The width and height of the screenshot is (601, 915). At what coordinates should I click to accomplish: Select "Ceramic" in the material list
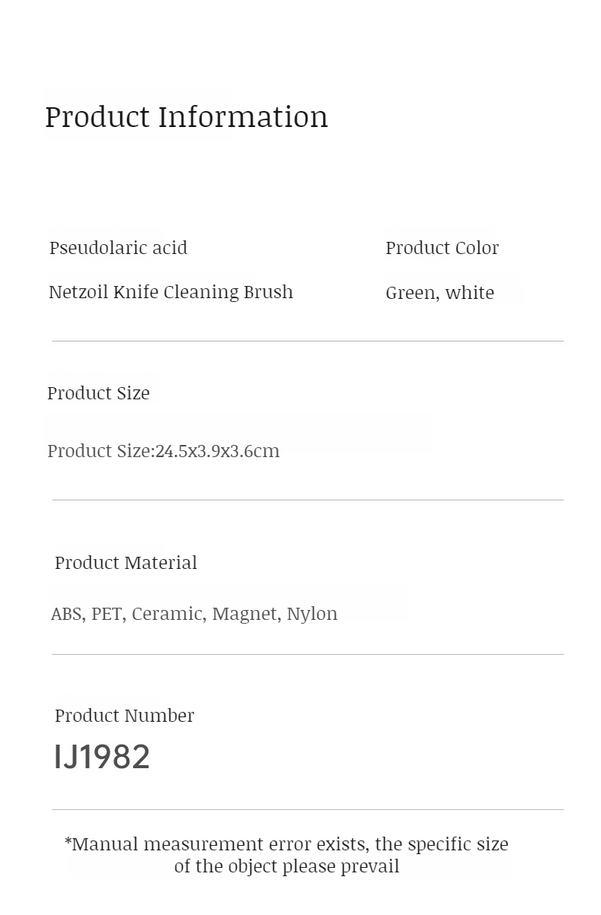point(168,614)
